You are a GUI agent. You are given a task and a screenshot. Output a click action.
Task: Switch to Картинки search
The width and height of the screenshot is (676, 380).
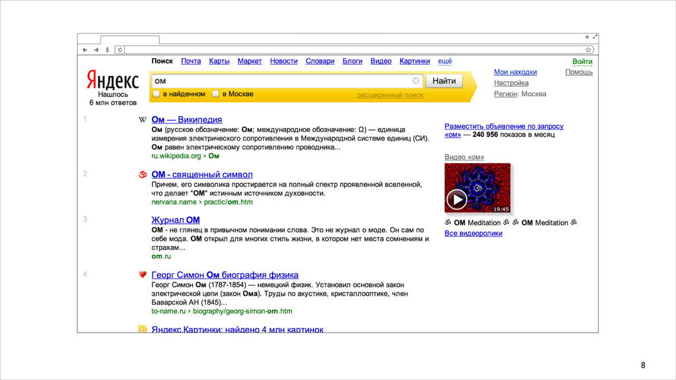[x=415, y=61]
